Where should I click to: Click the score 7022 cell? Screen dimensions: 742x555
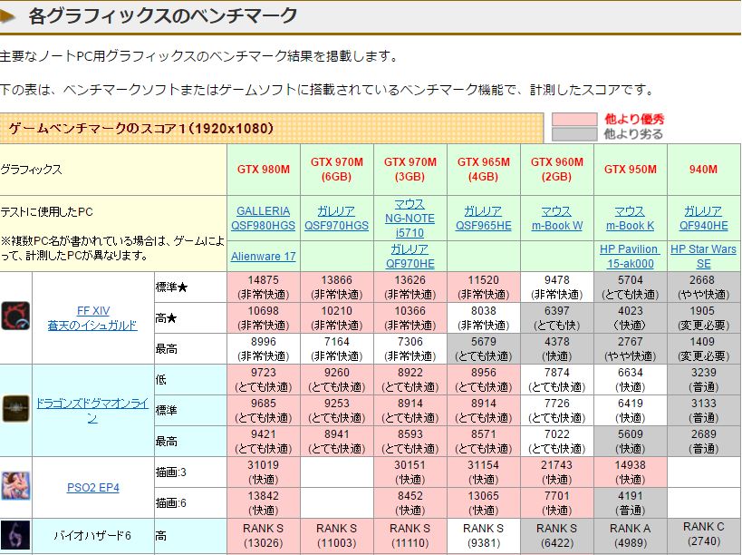click(557, 441)
